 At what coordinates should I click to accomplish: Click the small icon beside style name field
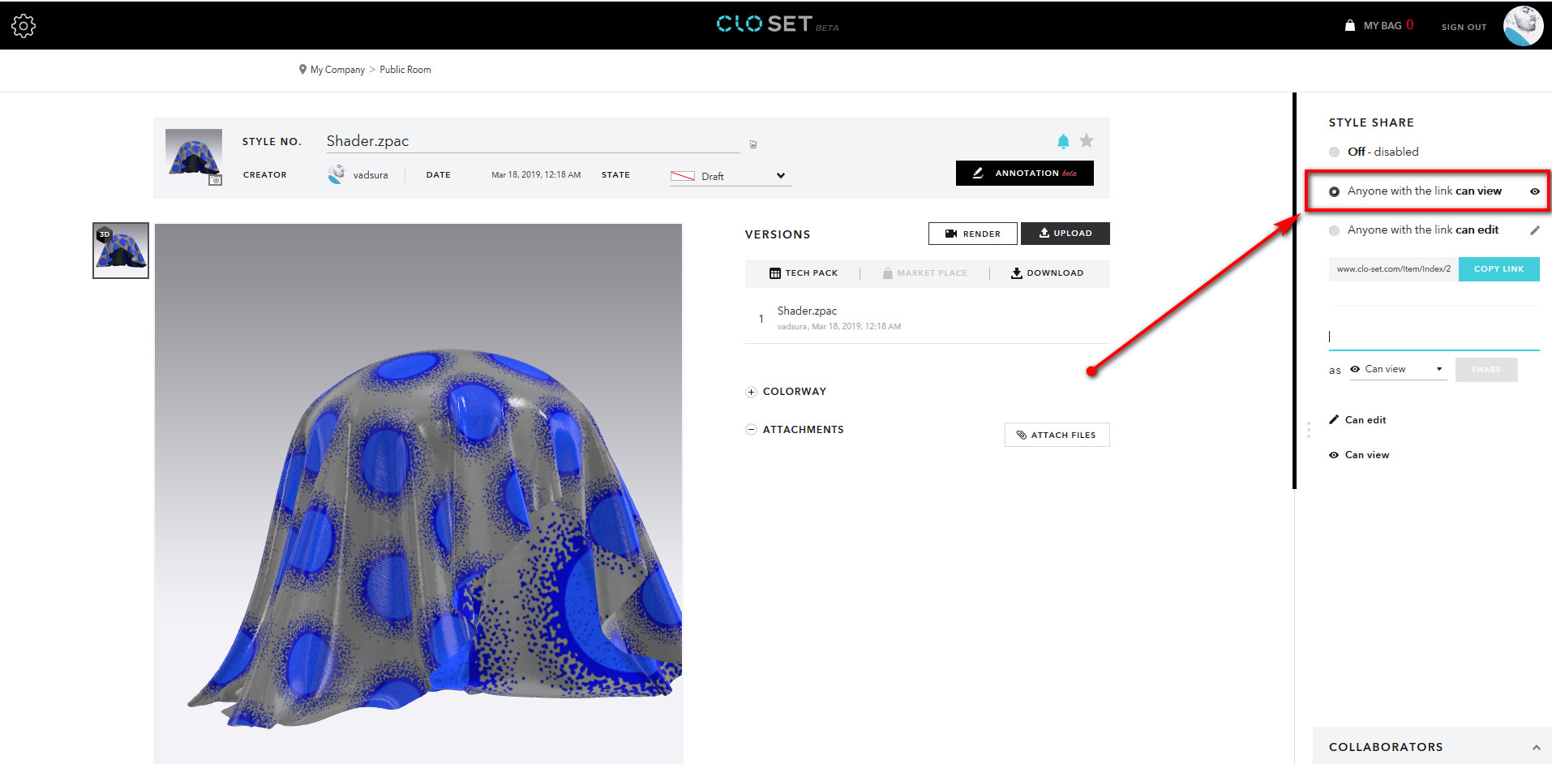point(752,144)
